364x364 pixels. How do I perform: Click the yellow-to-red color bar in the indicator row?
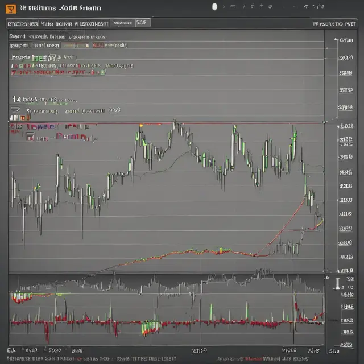[76, 45]
